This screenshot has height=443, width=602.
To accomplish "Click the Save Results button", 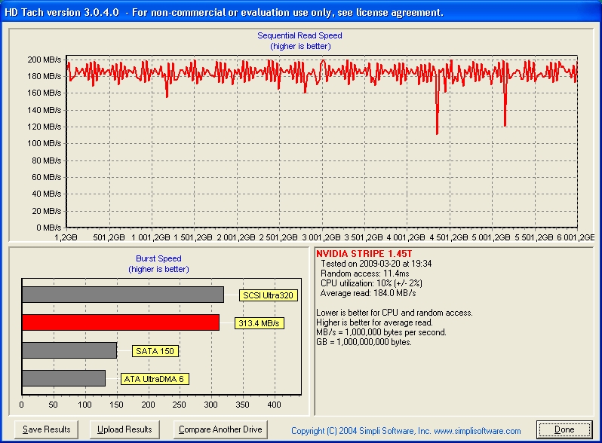I will (x=46, y=429).
